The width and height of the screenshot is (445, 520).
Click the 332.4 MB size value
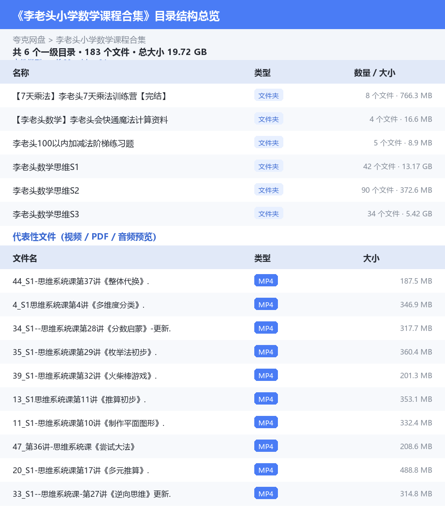[416, 423]
